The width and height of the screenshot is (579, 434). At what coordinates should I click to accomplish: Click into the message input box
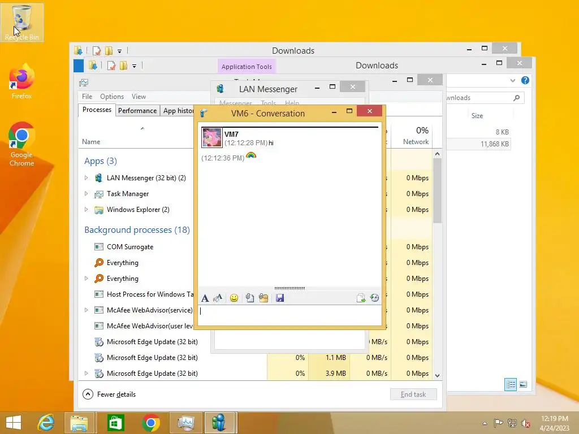[x=289, y=315]
